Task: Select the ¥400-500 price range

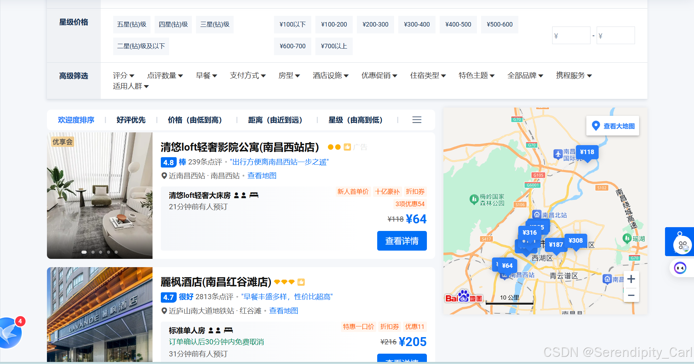Action: click(x=458, y=24)
